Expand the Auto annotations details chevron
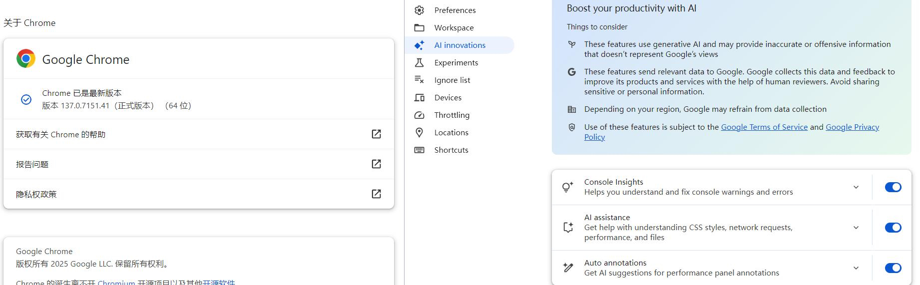 [856, 268]
